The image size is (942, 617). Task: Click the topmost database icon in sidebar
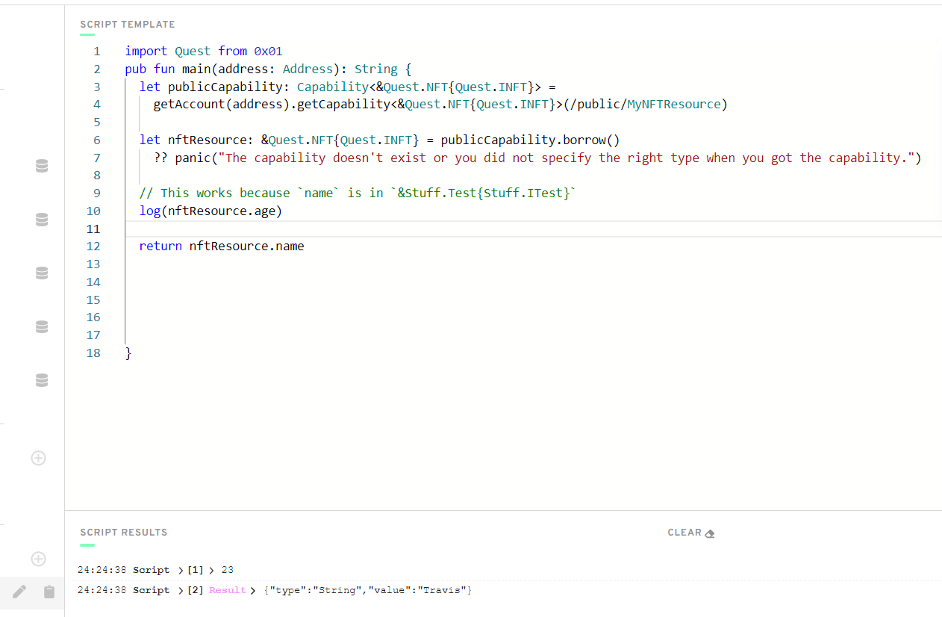pos(42,167)
